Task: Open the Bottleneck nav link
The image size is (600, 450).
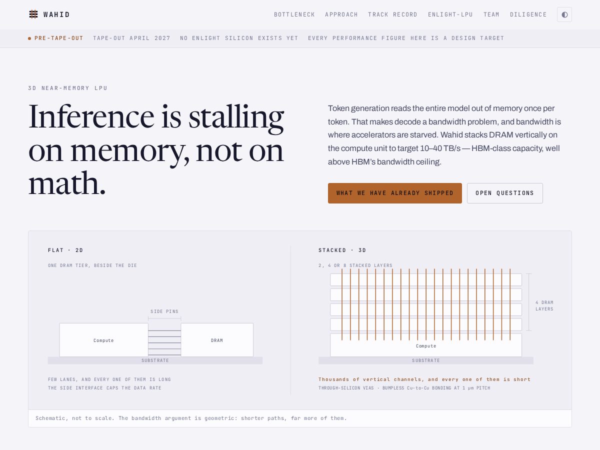Action: [x=294, y=14]
